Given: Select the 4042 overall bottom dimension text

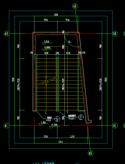Looking at the screenshot, I should pos(61,142).
